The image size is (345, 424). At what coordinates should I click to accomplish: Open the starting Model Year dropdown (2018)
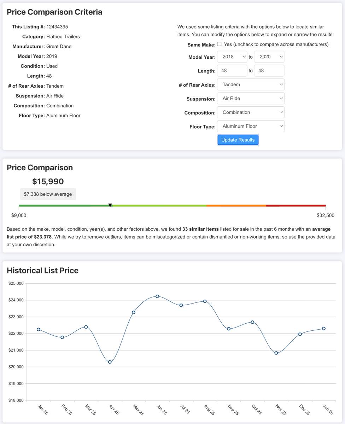(232, 57)
